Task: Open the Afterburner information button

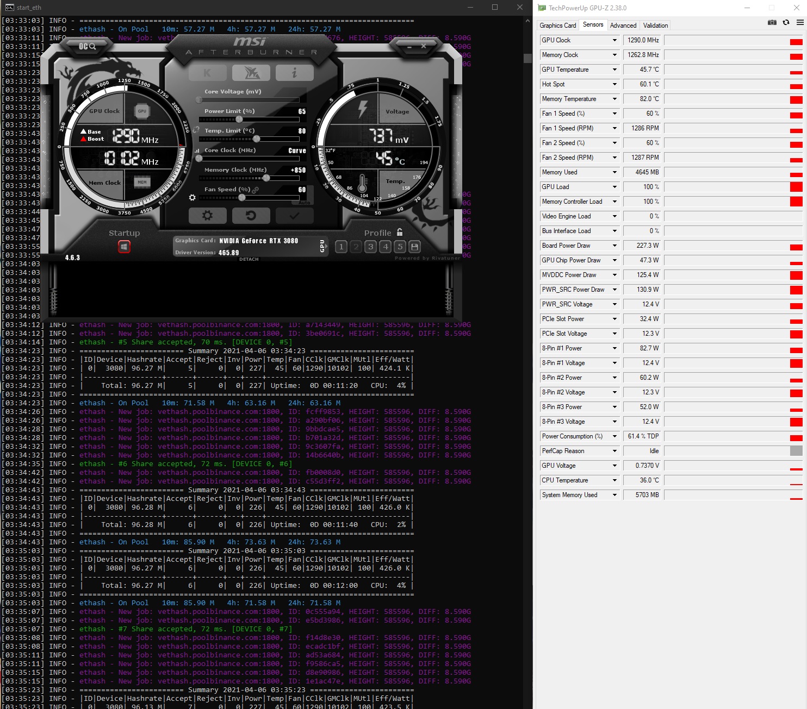Action: pos(294,72)
